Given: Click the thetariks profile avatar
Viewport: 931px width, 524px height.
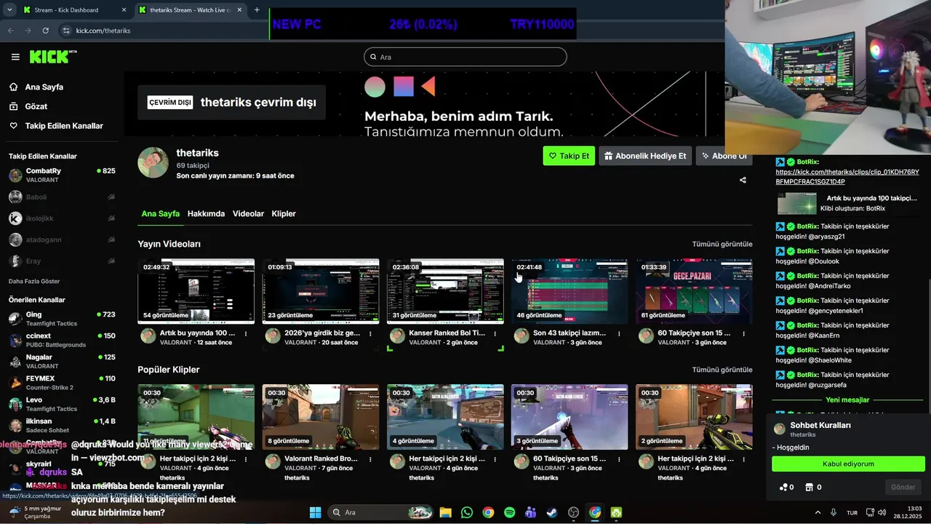Looking at the screenshot, I should [x=153, y=162].
